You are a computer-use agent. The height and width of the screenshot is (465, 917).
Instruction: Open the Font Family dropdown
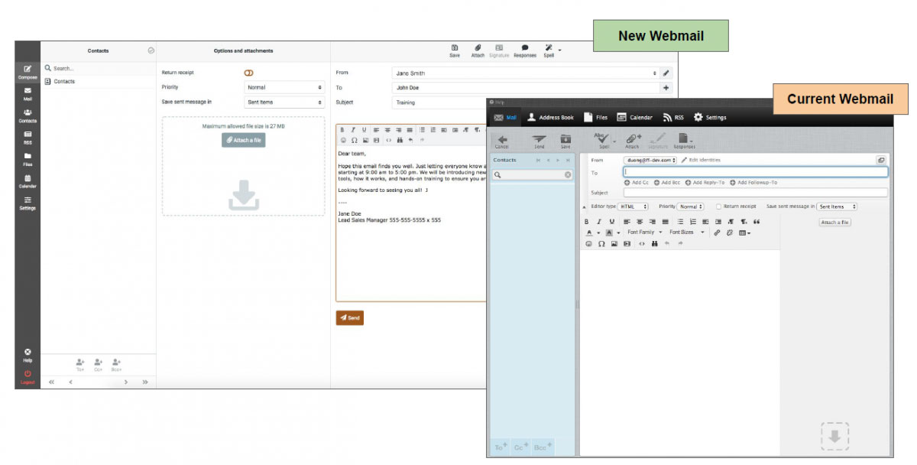click(640, 232)
